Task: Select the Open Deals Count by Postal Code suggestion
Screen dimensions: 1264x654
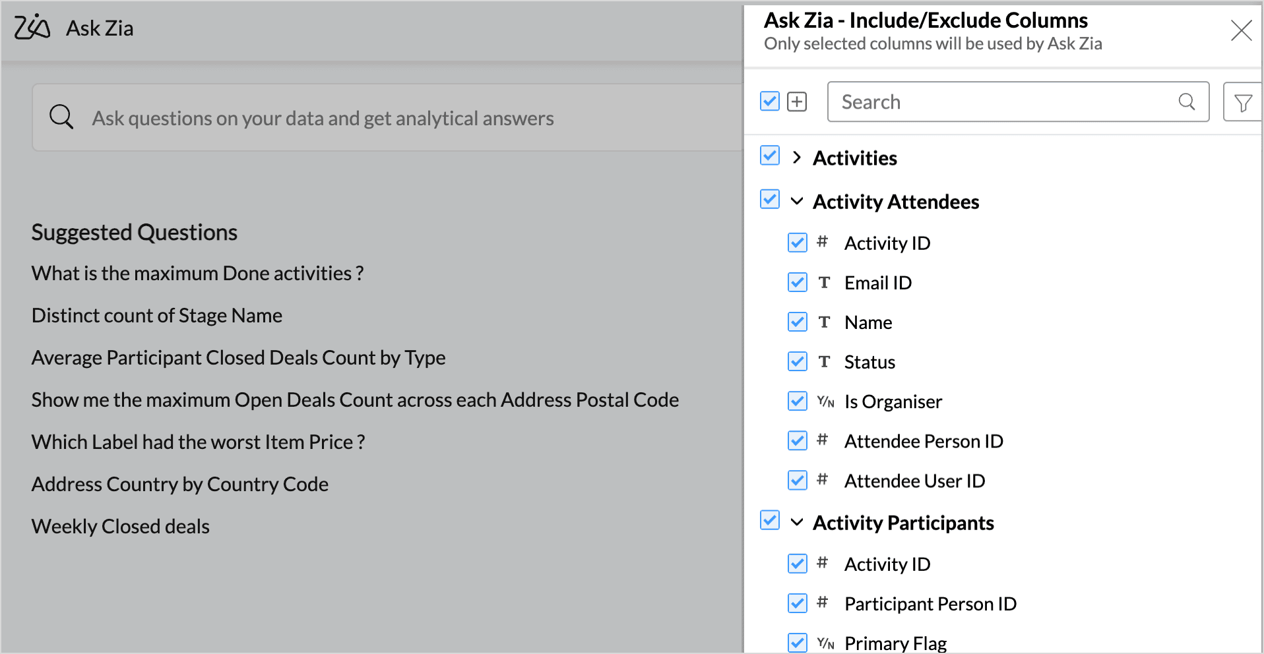Action: (356, 400)
